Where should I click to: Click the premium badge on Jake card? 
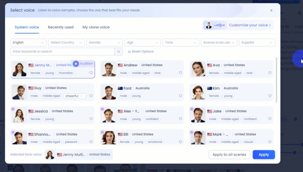192,109
